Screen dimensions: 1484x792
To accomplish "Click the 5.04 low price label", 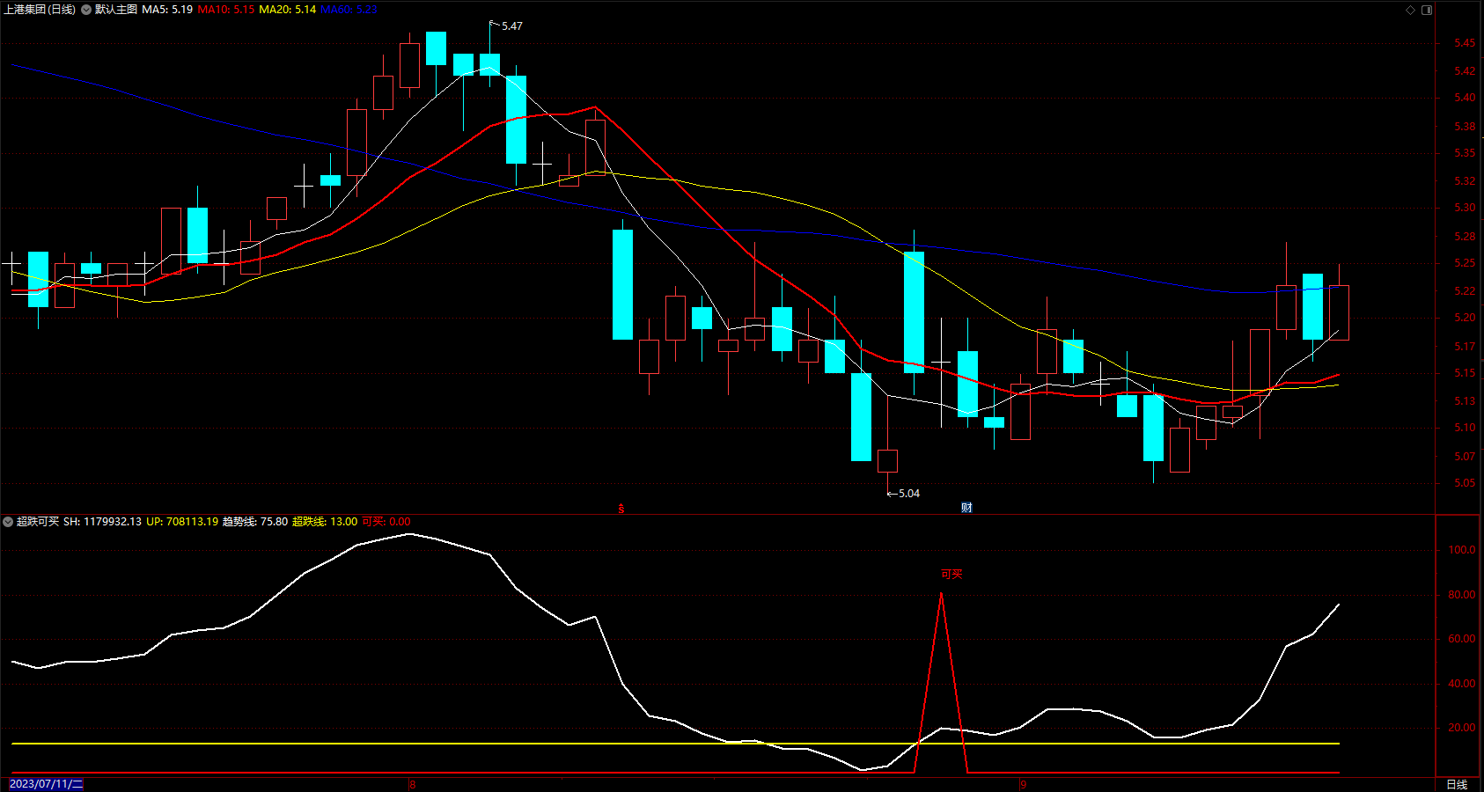I will [909, 494].
